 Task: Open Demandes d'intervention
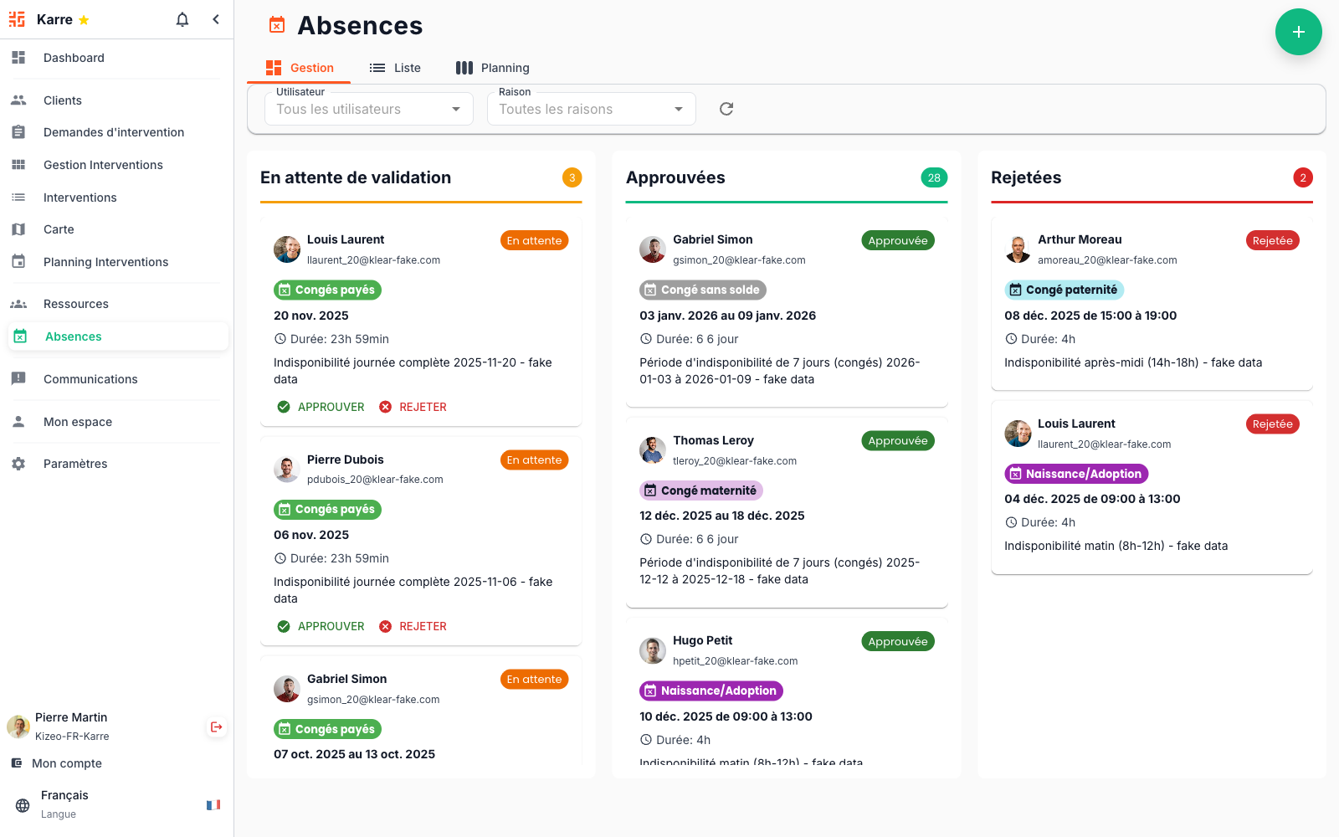pos(114,131)
